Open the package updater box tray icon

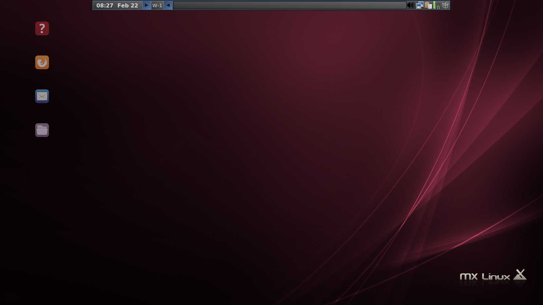click(445, 5)
